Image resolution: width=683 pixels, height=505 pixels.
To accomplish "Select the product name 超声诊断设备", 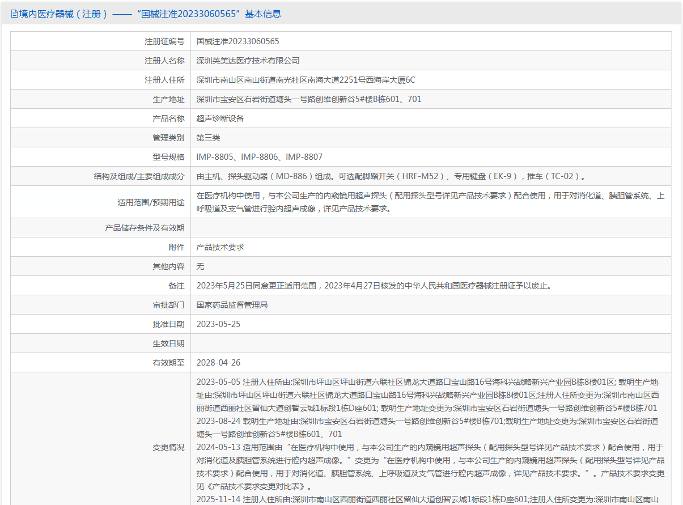I will 220,118.
